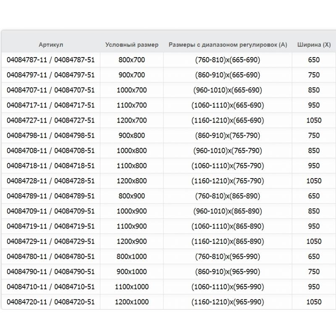
Task: Click width 850 in the 1000x800 row
Action: click(x=314, y=151)
